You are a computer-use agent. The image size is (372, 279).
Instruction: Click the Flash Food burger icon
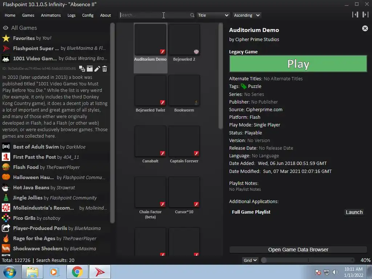pos(6,167)
